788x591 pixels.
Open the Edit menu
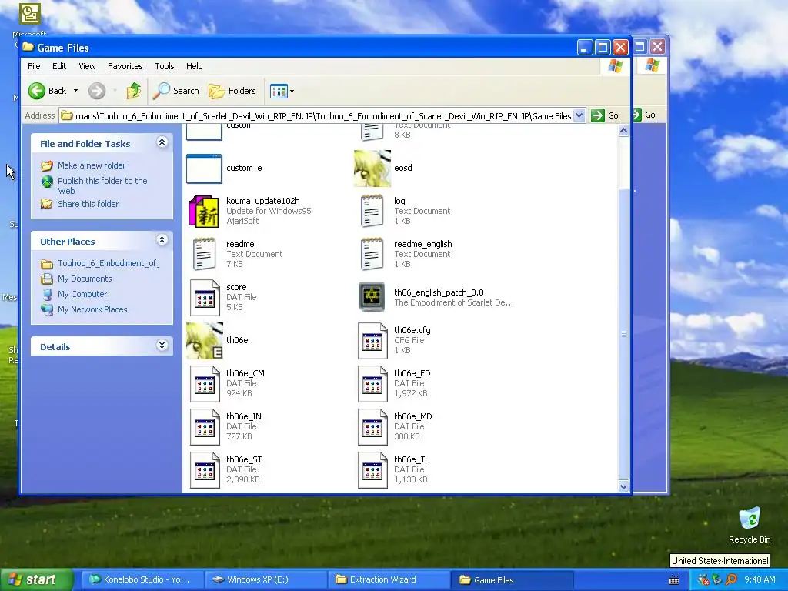(x=59, y=66)
